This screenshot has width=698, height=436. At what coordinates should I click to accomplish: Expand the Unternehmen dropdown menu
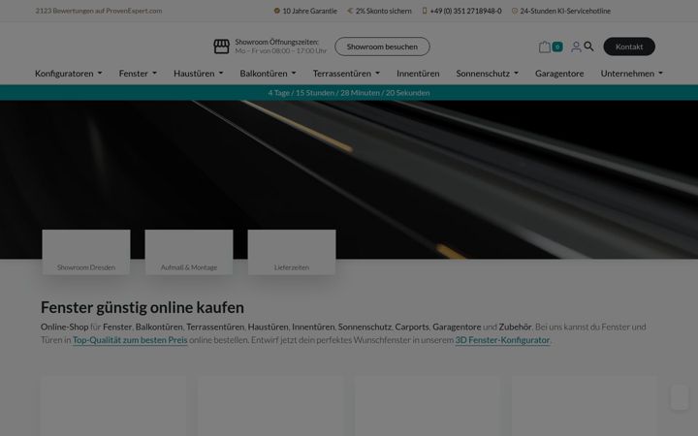pos(632,74)
